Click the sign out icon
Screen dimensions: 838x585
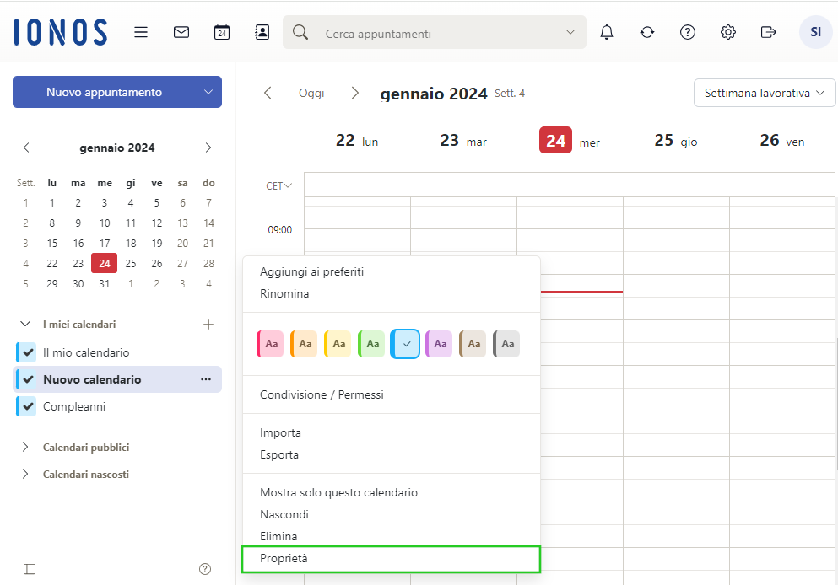pyautogui.click(x=769, y=33)
